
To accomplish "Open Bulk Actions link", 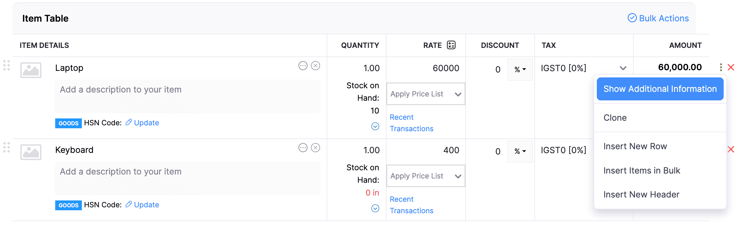I will (658, 18).
